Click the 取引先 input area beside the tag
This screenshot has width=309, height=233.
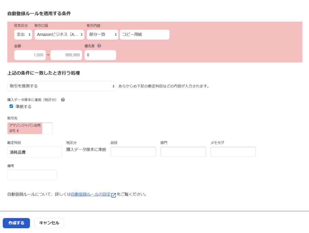point(47,128)
